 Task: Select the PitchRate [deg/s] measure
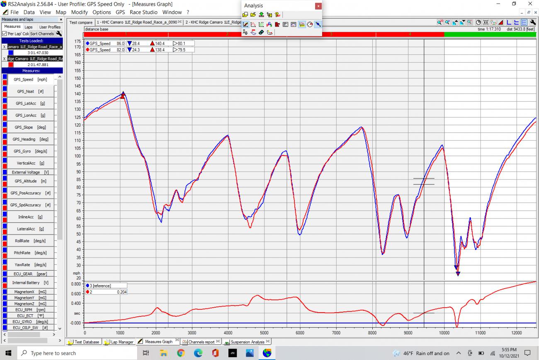[30, 252]
